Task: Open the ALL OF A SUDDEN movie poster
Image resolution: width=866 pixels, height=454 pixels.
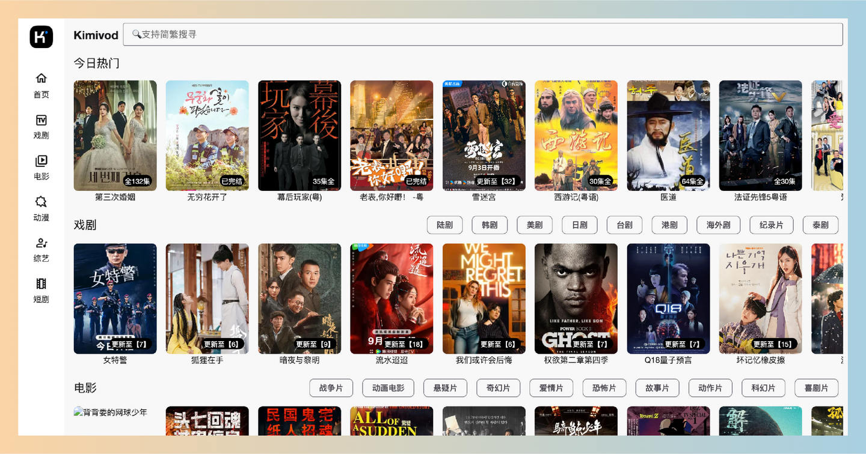Action: point(392,421)
